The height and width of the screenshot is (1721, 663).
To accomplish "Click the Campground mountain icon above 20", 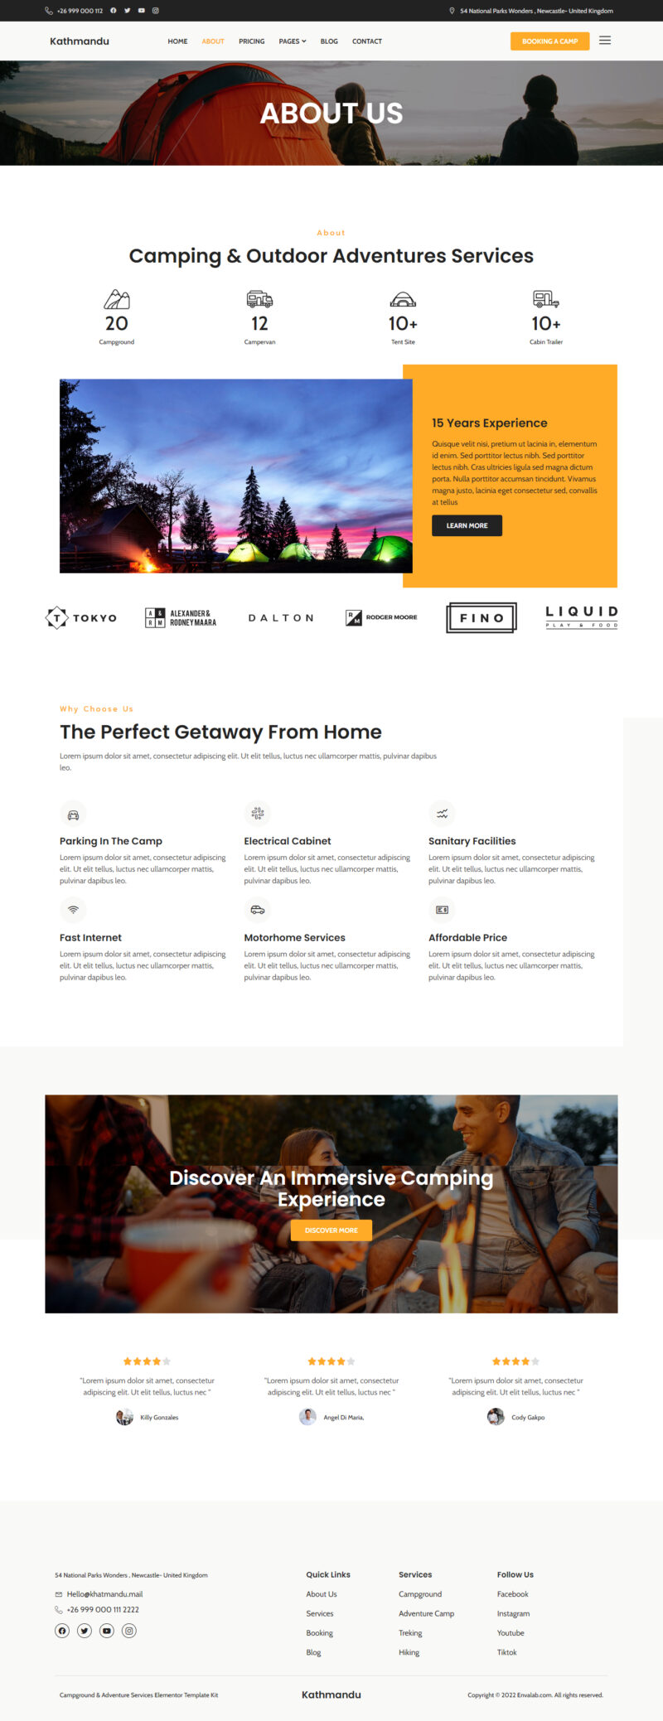I will [x=117, y=299].
